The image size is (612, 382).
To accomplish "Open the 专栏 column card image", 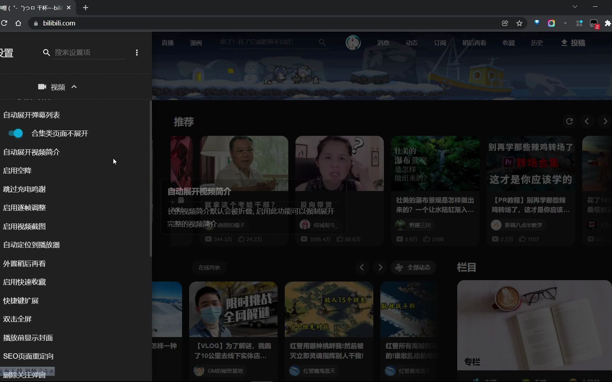I will tap(534, 325).
